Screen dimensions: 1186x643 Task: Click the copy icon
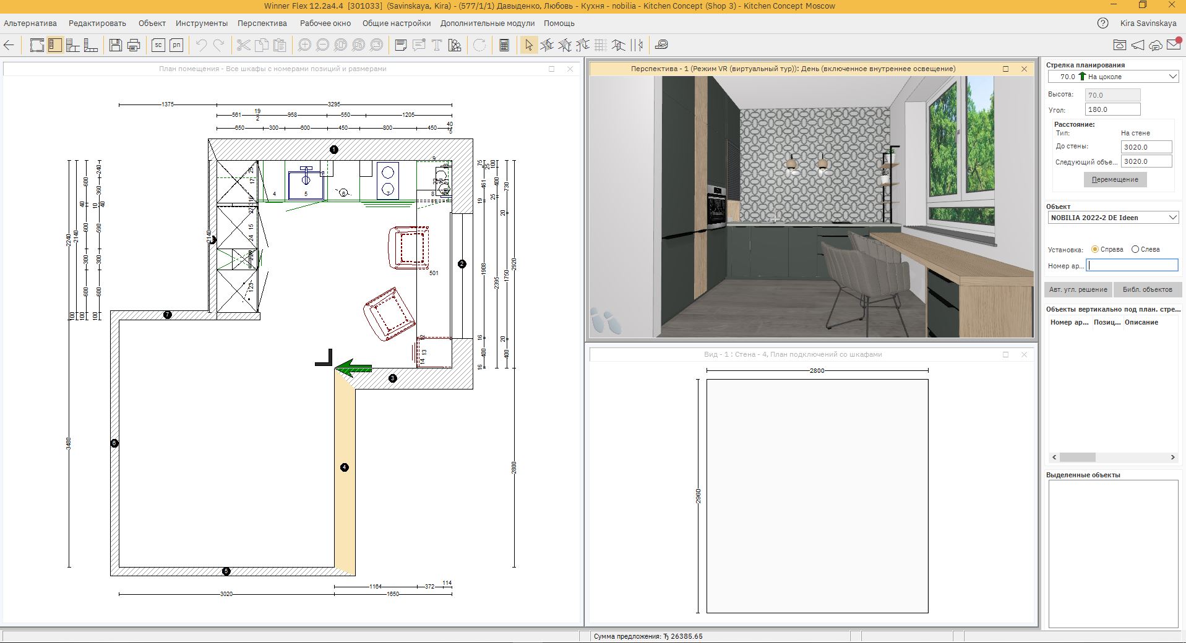[262, 45]
